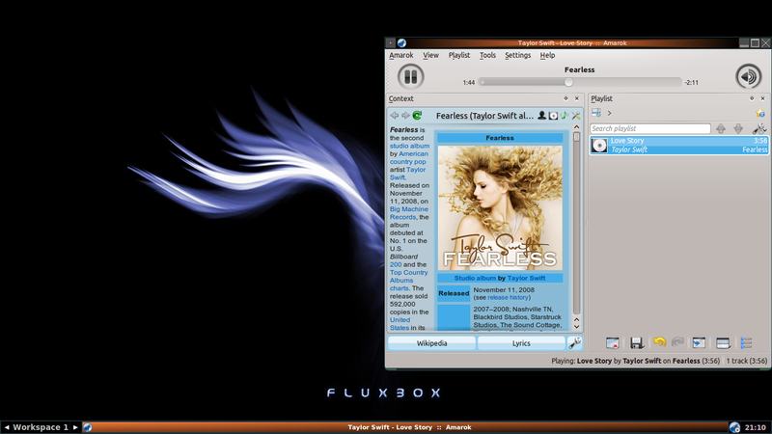Click the Amarok taskbar entry in Fluxbox toolbar
The image size is (772, 434).
404,427
